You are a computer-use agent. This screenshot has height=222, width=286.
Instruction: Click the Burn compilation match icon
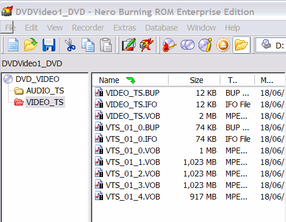169,45
